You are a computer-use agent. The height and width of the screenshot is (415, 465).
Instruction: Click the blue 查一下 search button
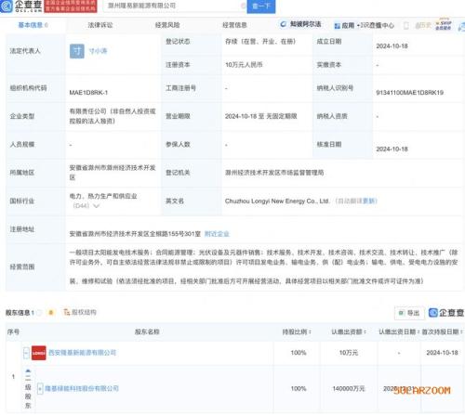261,6
